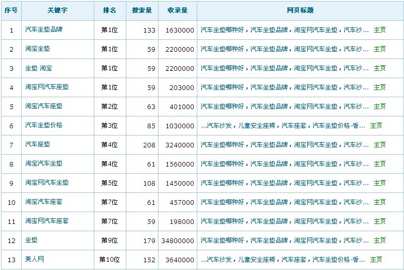Select the 收录量 value 203000
The height and width of the screenshot is (270, 404).
pyautogui.click(x=182, y=88)
